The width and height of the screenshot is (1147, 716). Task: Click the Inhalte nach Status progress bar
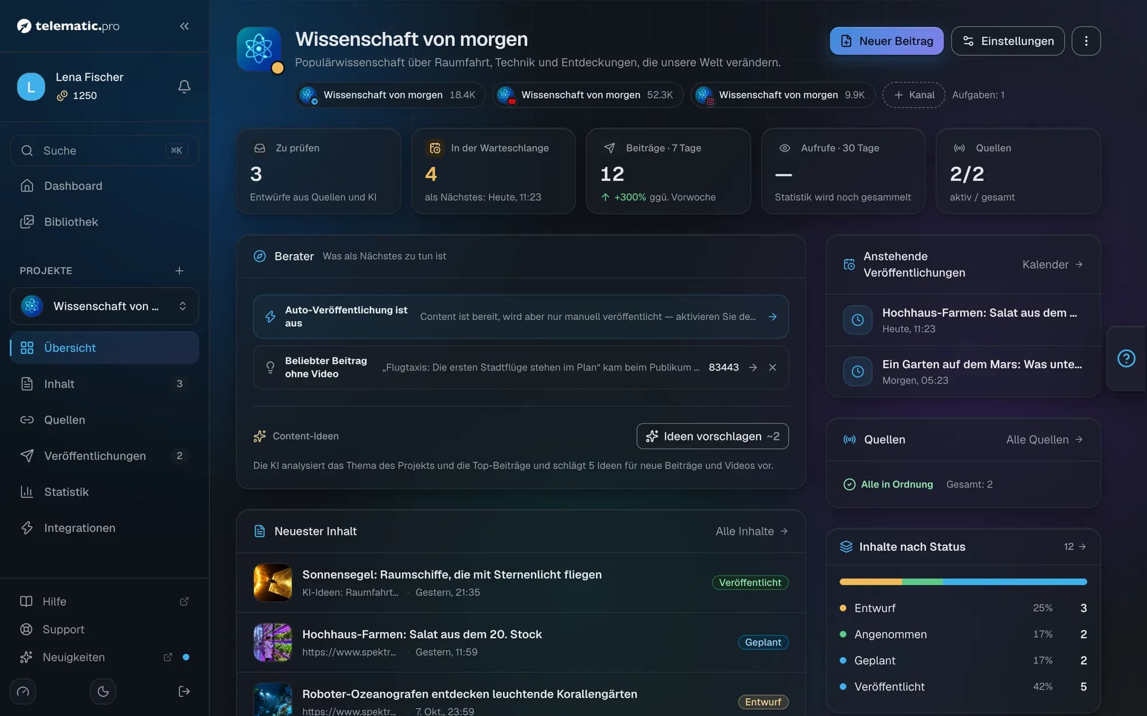coord(963,582)
